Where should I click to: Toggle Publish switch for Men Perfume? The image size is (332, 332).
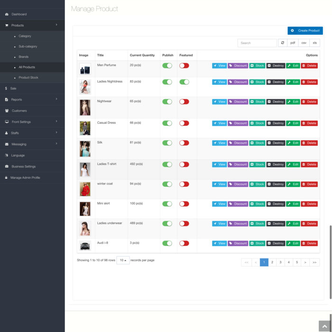(167, 65)
